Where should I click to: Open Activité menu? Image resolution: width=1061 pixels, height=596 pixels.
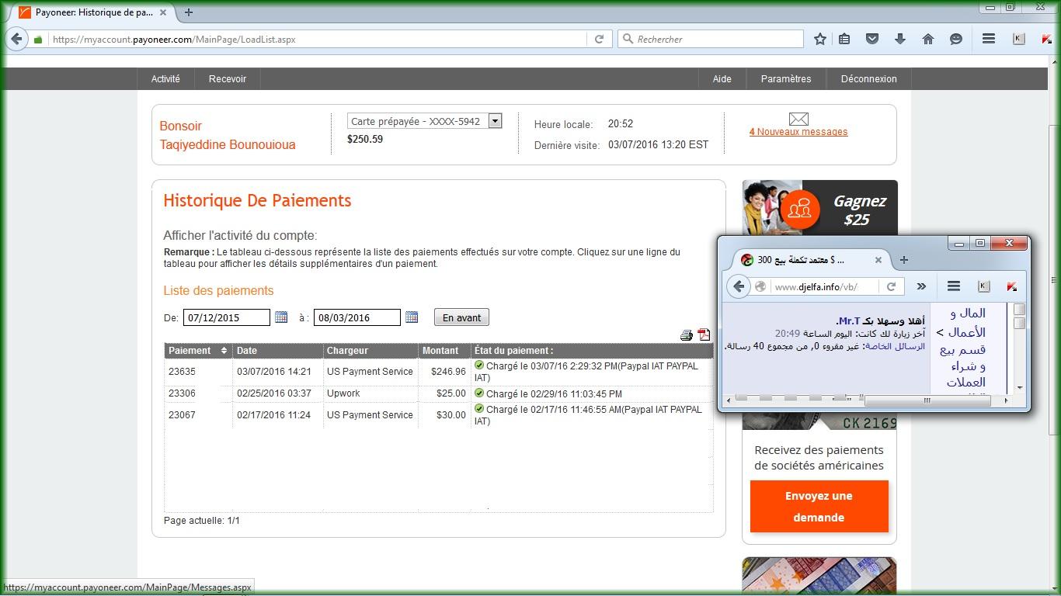click(165, 78)
